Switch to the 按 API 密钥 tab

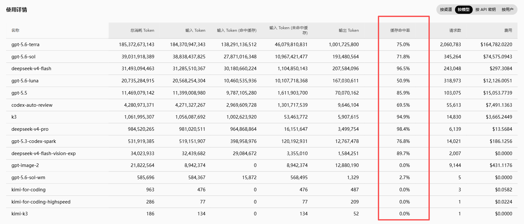(x=485, y=10)
